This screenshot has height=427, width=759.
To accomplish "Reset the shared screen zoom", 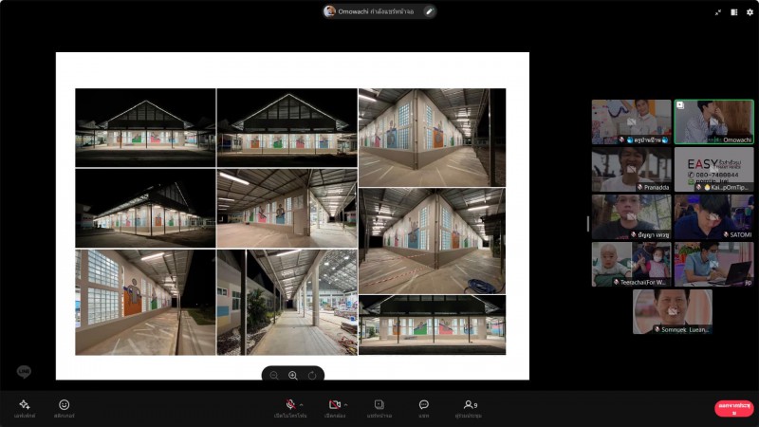I will [312, 376].
